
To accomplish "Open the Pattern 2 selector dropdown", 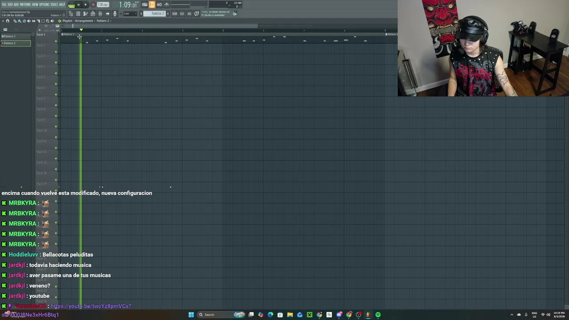I will click(x=156, y=14).
